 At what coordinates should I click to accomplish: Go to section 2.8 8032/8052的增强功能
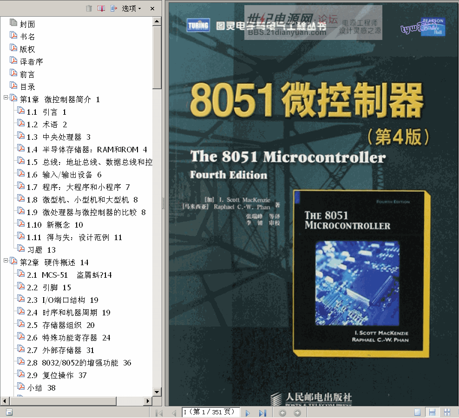coord(79,363)
